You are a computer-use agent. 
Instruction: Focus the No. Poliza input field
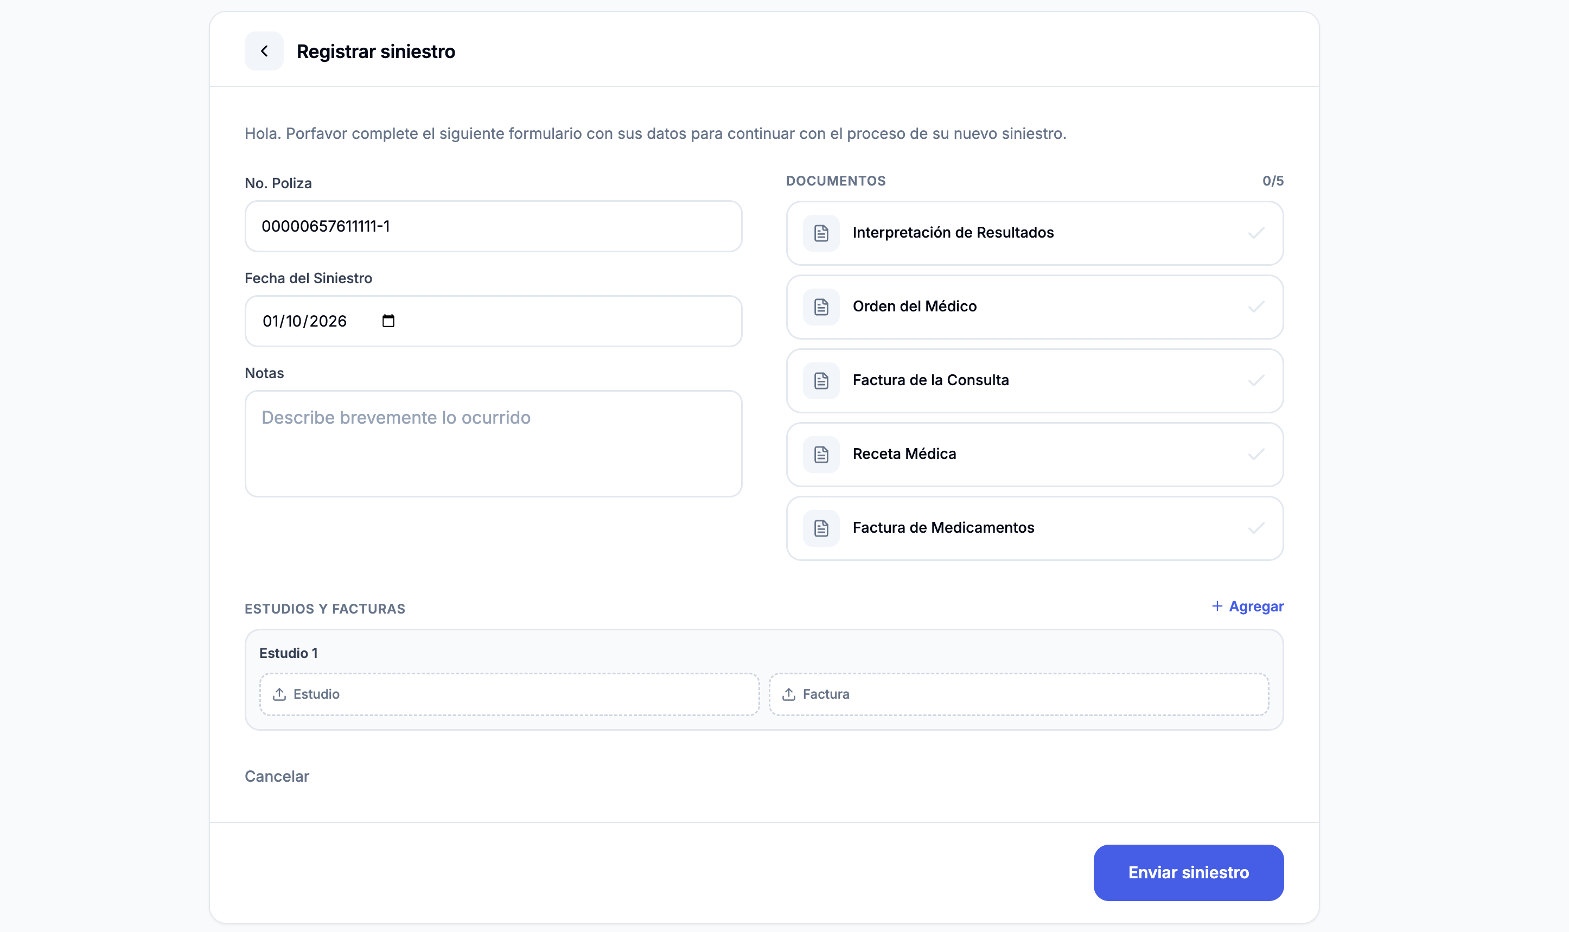click(x=493, y=226)
